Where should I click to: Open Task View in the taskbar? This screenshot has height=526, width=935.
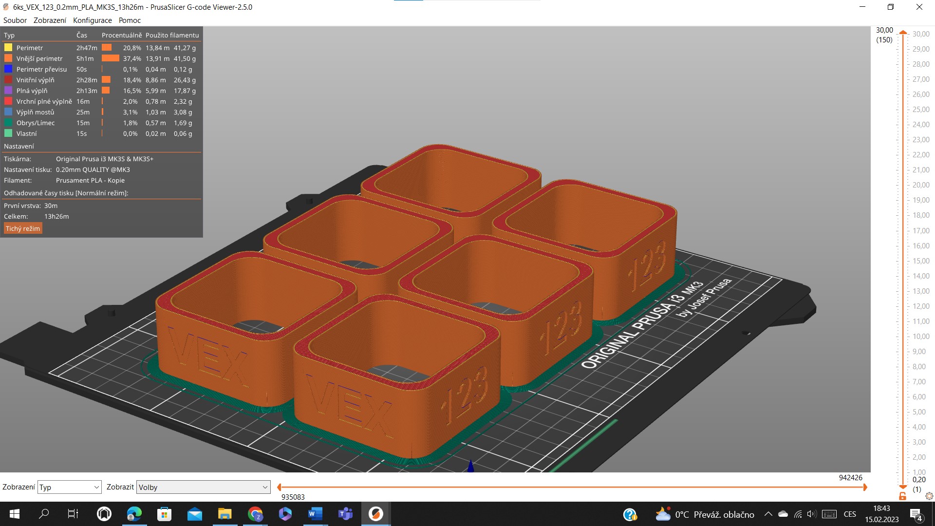pos(73,514)
